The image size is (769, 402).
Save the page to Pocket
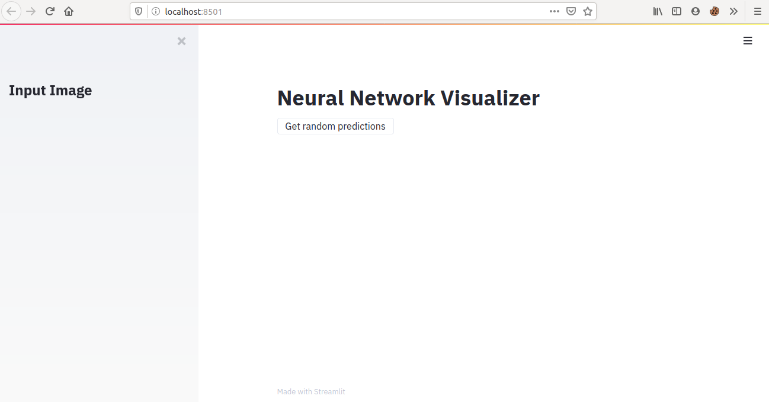coord(571,11)
